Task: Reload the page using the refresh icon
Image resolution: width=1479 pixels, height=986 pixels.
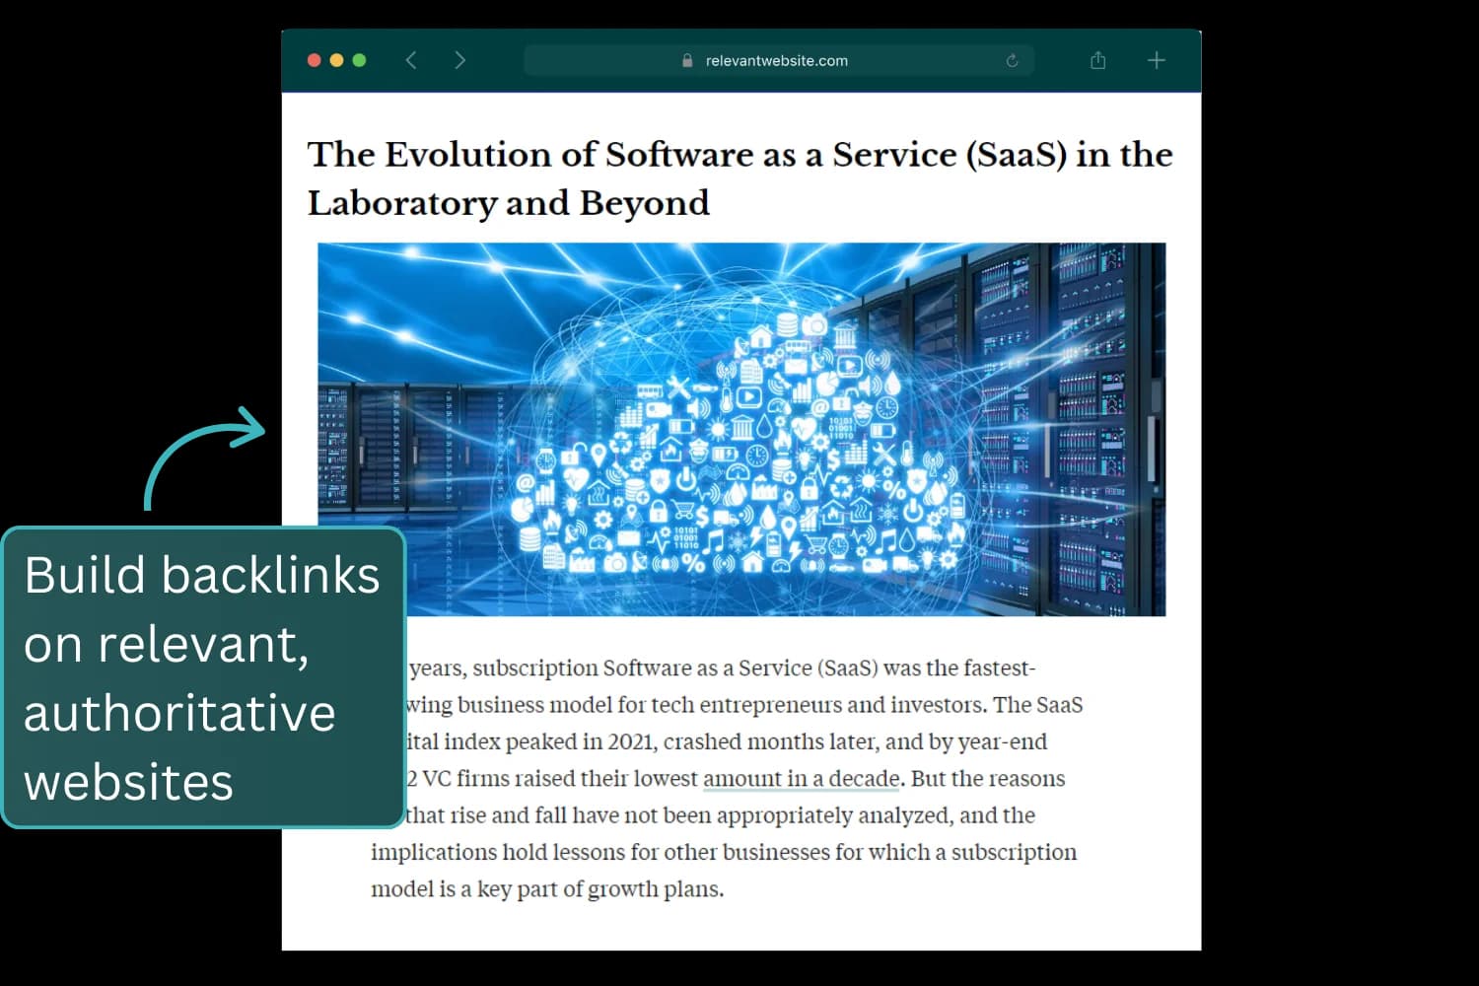Action: 1012,61
